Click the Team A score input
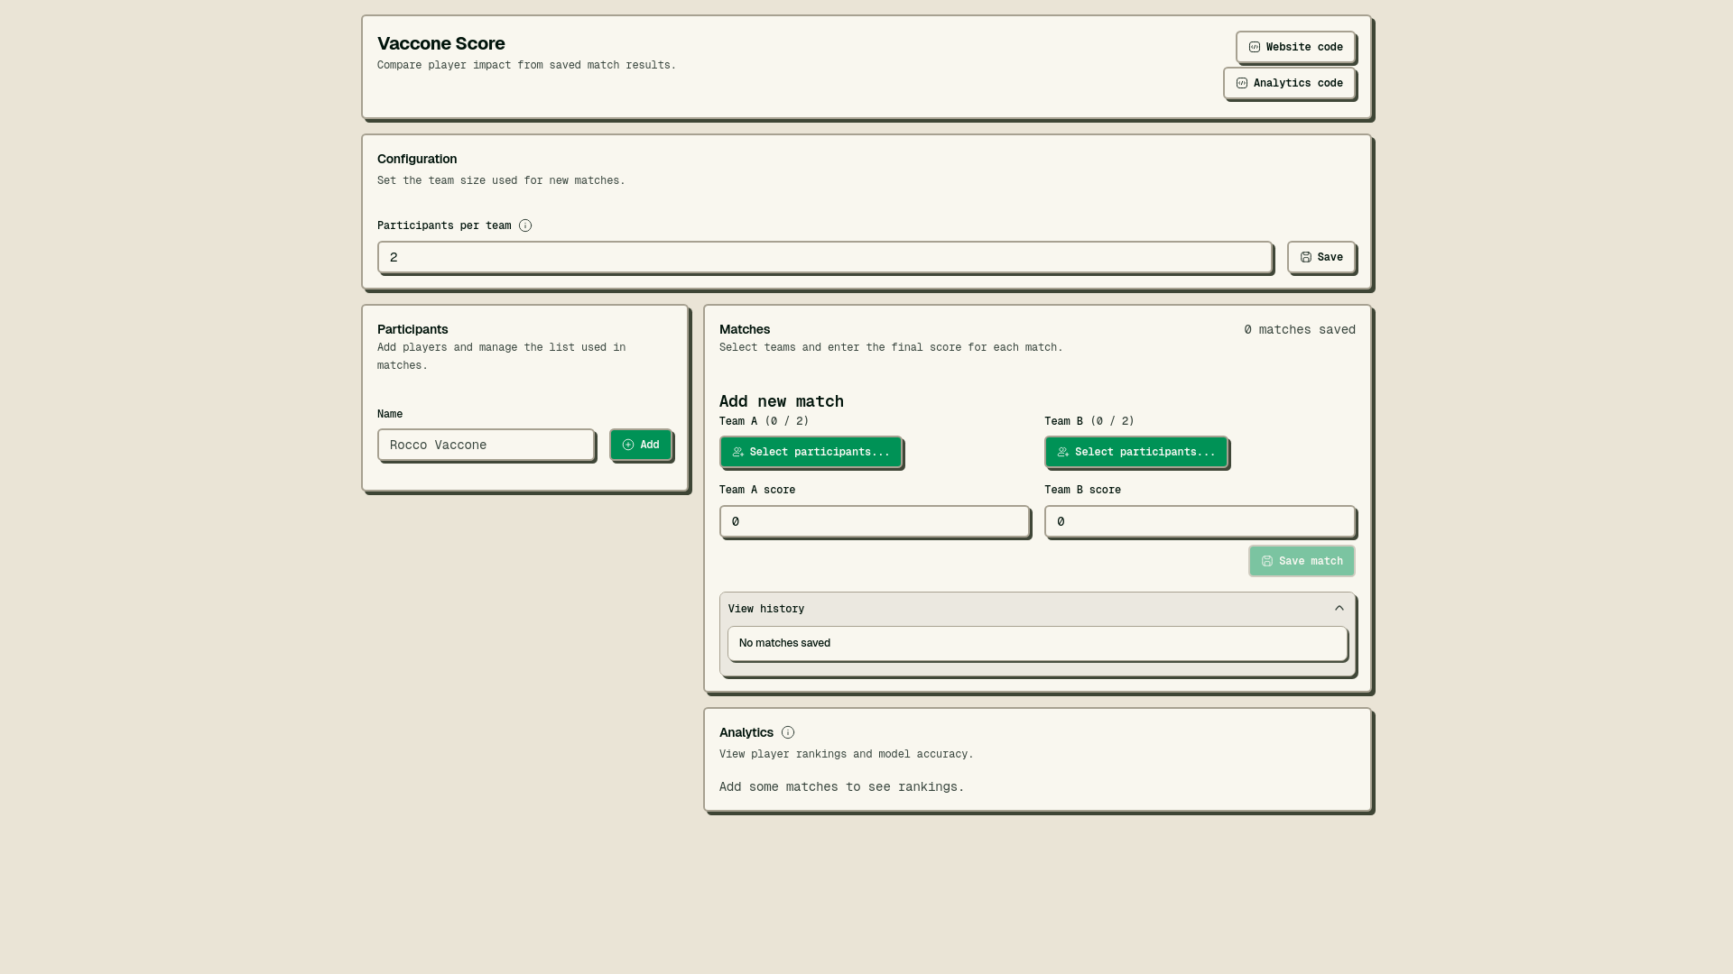 [874, 521]
